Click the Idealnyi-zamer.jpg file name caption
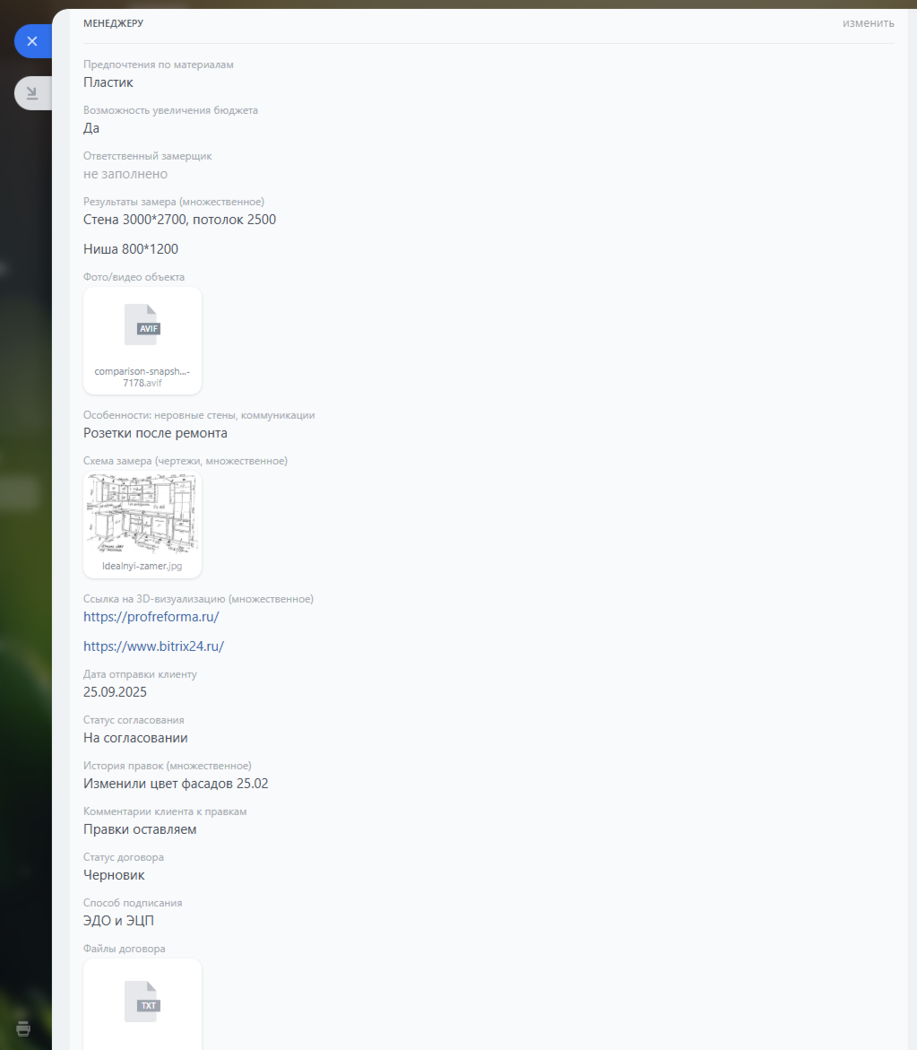917x1050 pixels. tap(142, 566)
